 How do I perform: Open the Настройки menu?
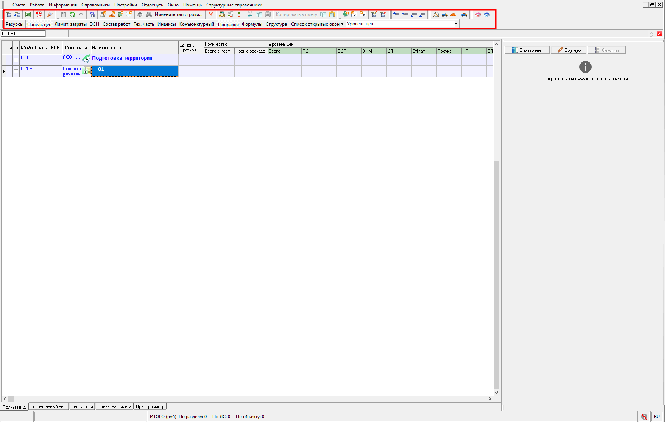pyautogui.click(x=126, y=5)
